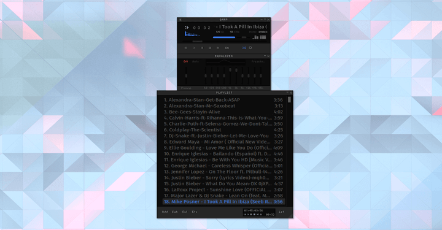Viewport: 442px width, 230px height.
Task: Select track 16 LaRoxx Project - Sunshine Love
Action: (x=223, y=190)
